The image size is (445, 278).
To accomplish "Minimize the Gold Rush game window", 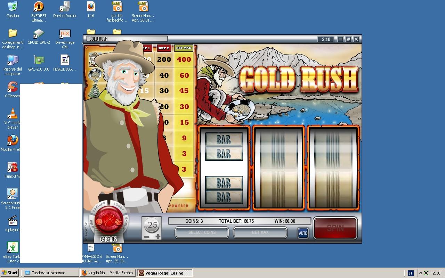I will click(x=340, y=39).
